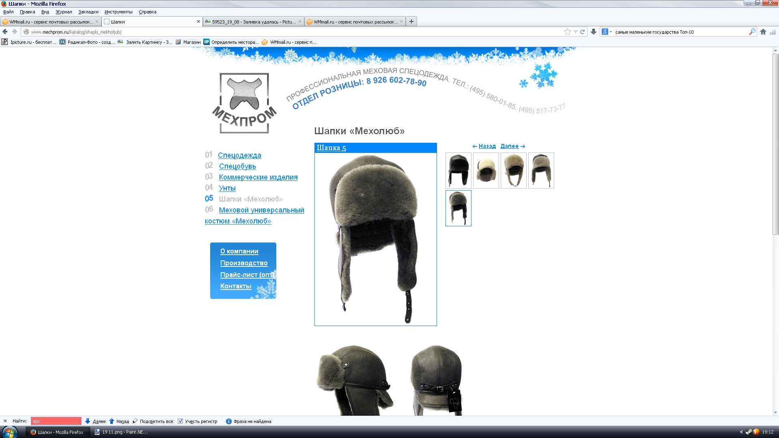
Task: Open the Спецобувь catalog link
Action: coord(237,166)
